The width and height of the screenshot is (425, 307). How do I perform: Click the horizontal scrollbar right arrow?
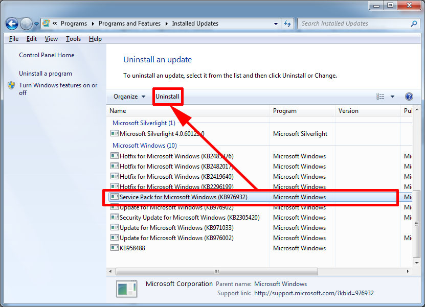[x=408, y=271]
